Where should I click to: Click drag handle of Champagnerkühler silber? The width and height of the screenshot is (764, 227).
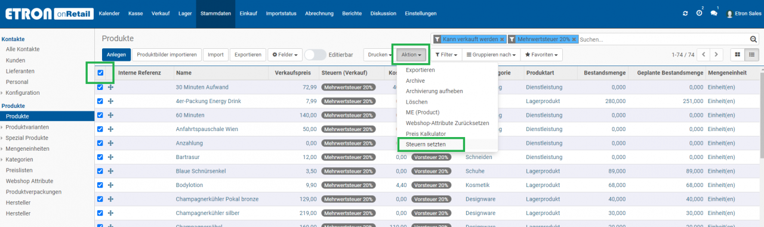(x=111, y=213)
